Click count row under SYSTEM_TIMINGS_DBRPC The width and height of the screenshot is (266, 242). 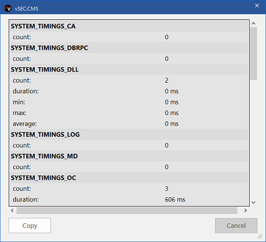(129, 58)
